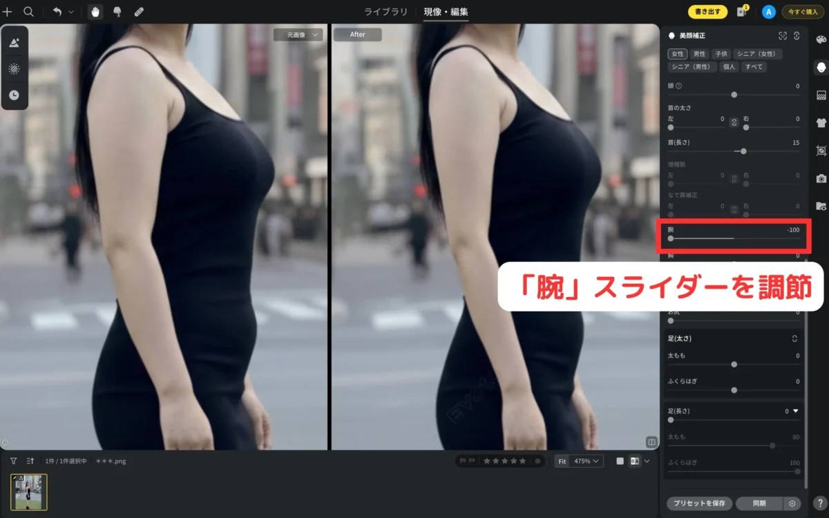Open the account avatar A
Image resolution: width=829 pixels, height=518 pixels.
point(768,12)
